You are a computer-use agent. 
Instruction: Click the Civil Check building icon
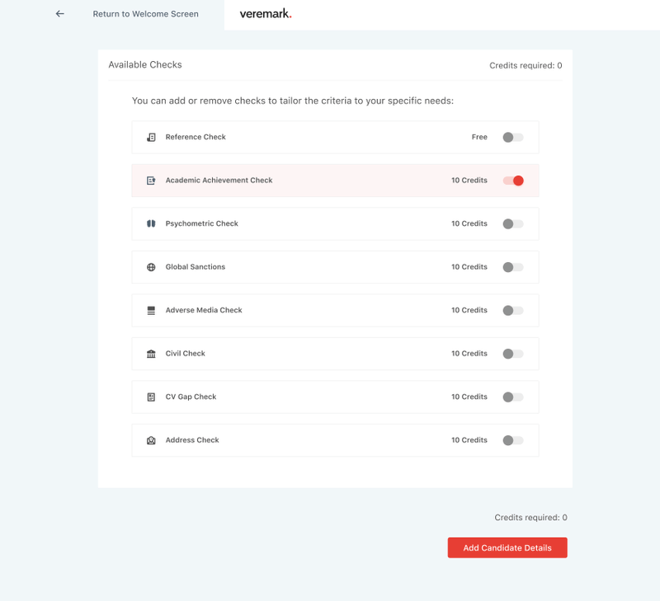[151, 354]
